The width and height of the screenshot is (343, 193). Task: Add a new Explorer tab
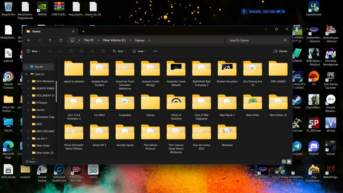pos(83,31)
